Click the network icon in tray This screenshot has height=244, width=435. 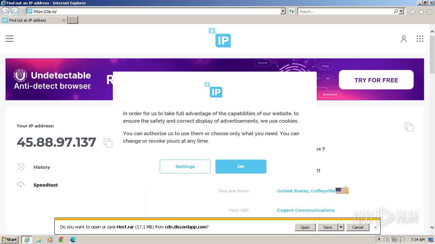(x=395, y=240)
